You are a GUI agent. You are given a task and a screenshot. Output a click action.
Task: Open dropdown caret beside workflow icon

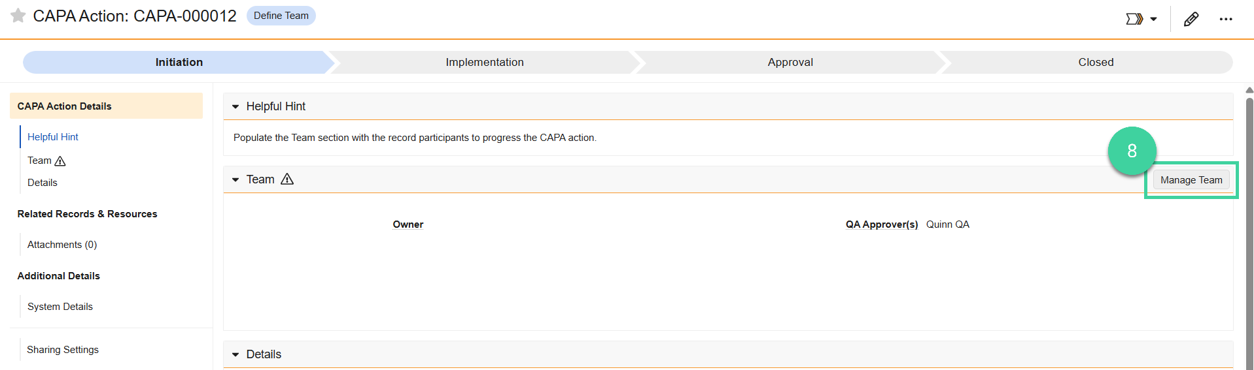coord(1154,19)
